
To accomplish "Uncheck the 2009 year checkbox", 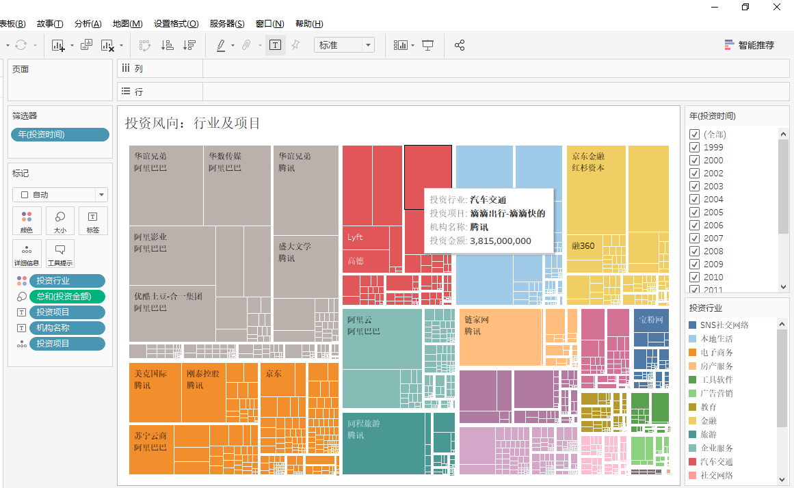I will coord(694,265).
